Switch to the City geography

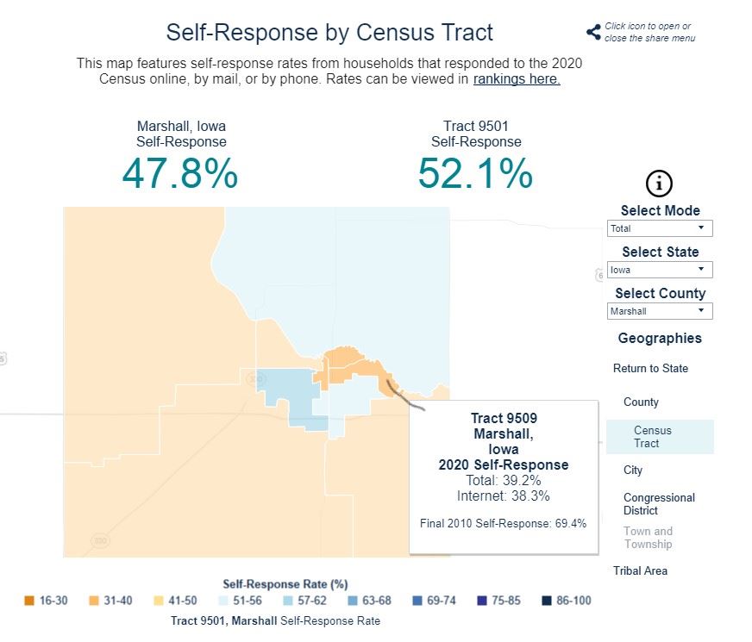coord(633,471)
